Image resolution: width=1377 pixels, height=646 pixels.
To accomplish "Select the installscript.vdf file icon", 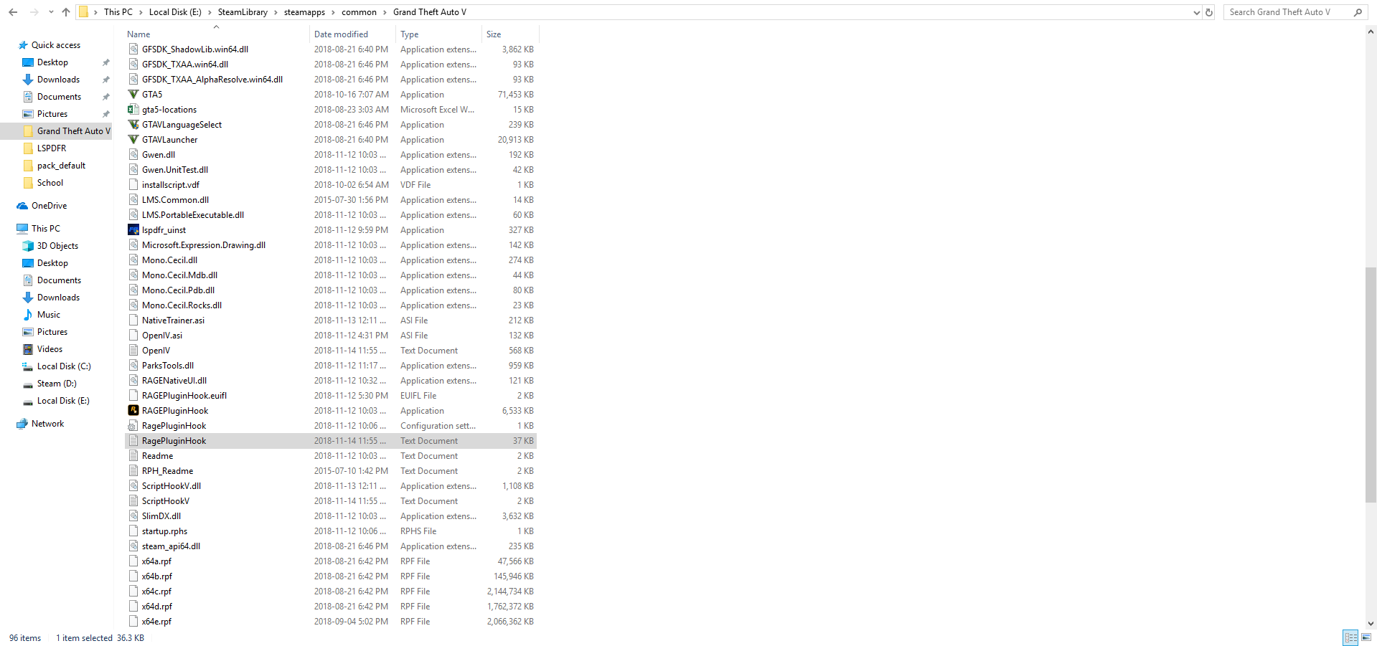I will pyautogui.click(x=133, y=185).
